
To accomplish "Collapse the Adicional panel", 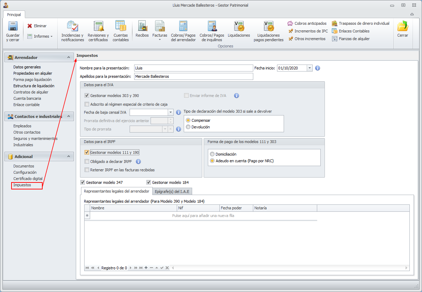I will 68,157.
